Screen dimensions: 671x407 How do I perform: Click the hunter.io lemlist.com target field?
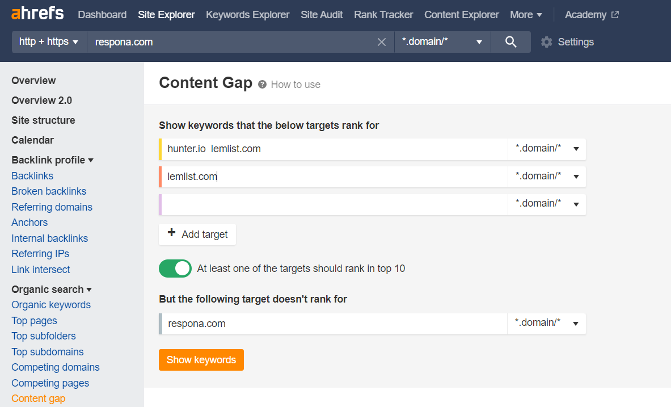334,149
